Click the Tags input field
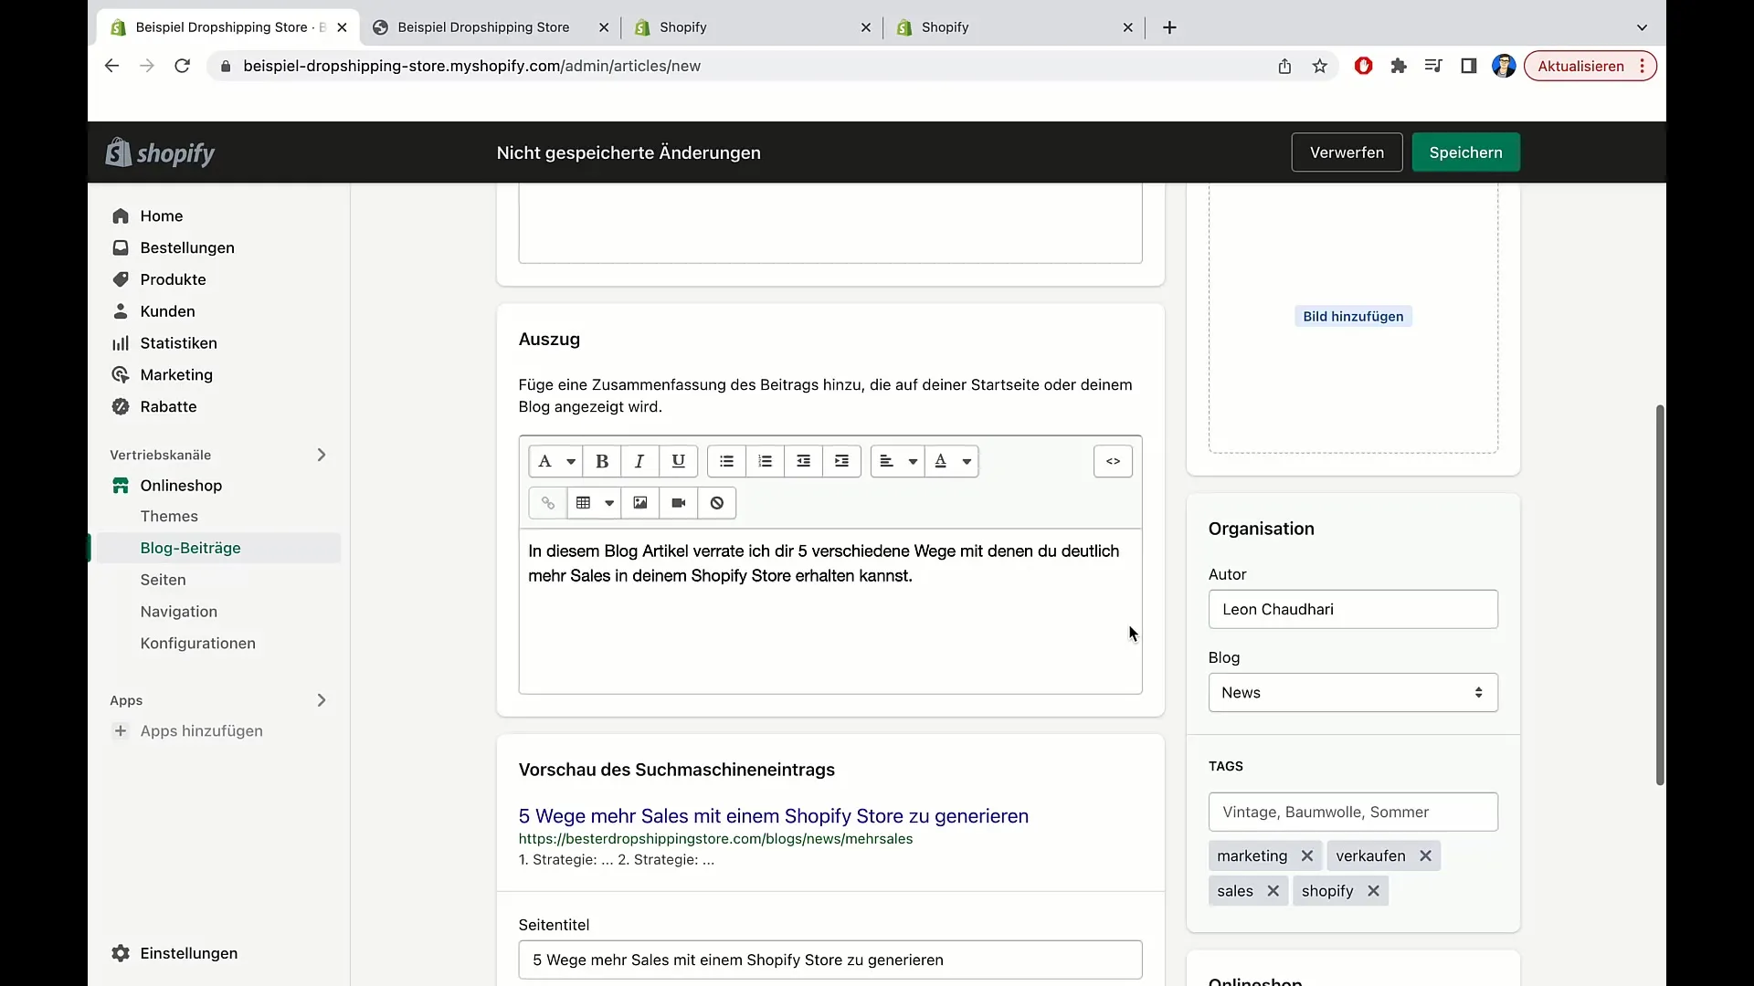This screenshot has height=986, width=1754. pos(1353,812)
